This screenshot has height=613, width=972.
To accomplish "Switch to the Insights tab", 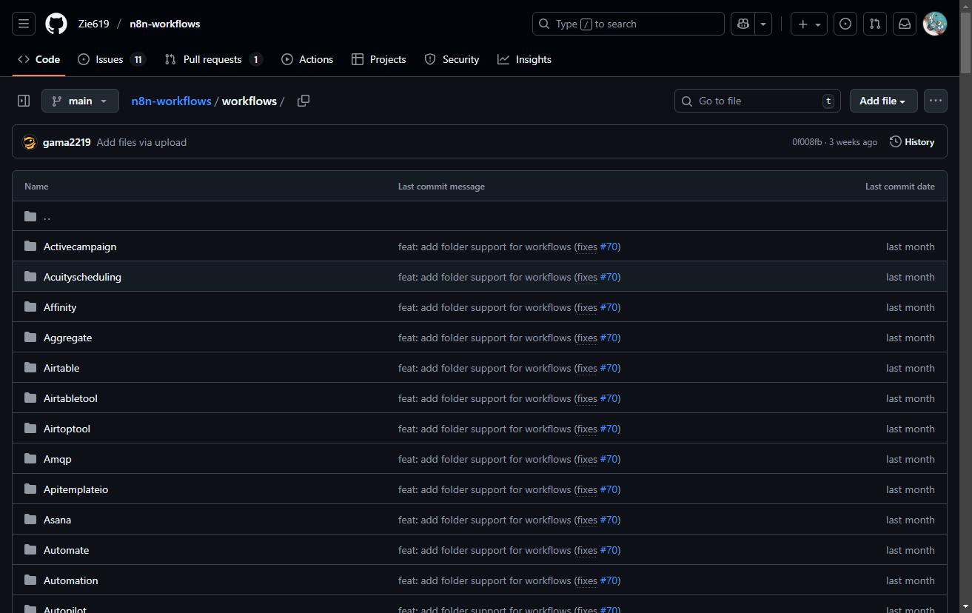I will [x=524, y=59].
